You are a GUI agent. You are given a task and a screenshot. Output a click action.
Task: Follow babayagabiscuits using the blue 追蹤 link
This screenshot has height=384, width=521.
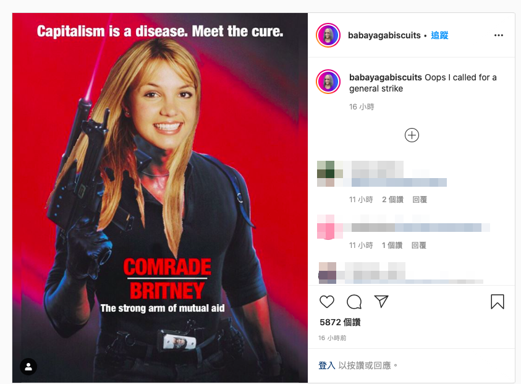(439, 35)
